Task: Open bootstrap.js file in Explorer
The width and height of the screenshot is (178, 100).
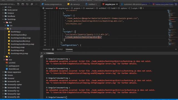Action: pos(16,32)
